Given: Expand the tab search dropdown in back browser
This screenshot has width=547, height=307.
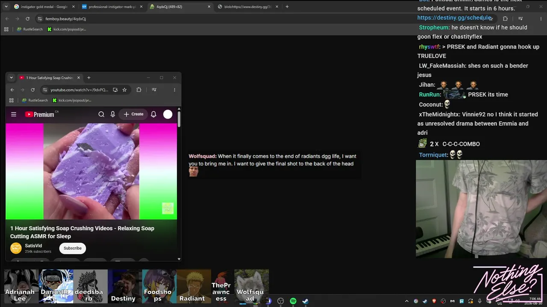Looking at the screenshot, I should (x=6, y=7).
